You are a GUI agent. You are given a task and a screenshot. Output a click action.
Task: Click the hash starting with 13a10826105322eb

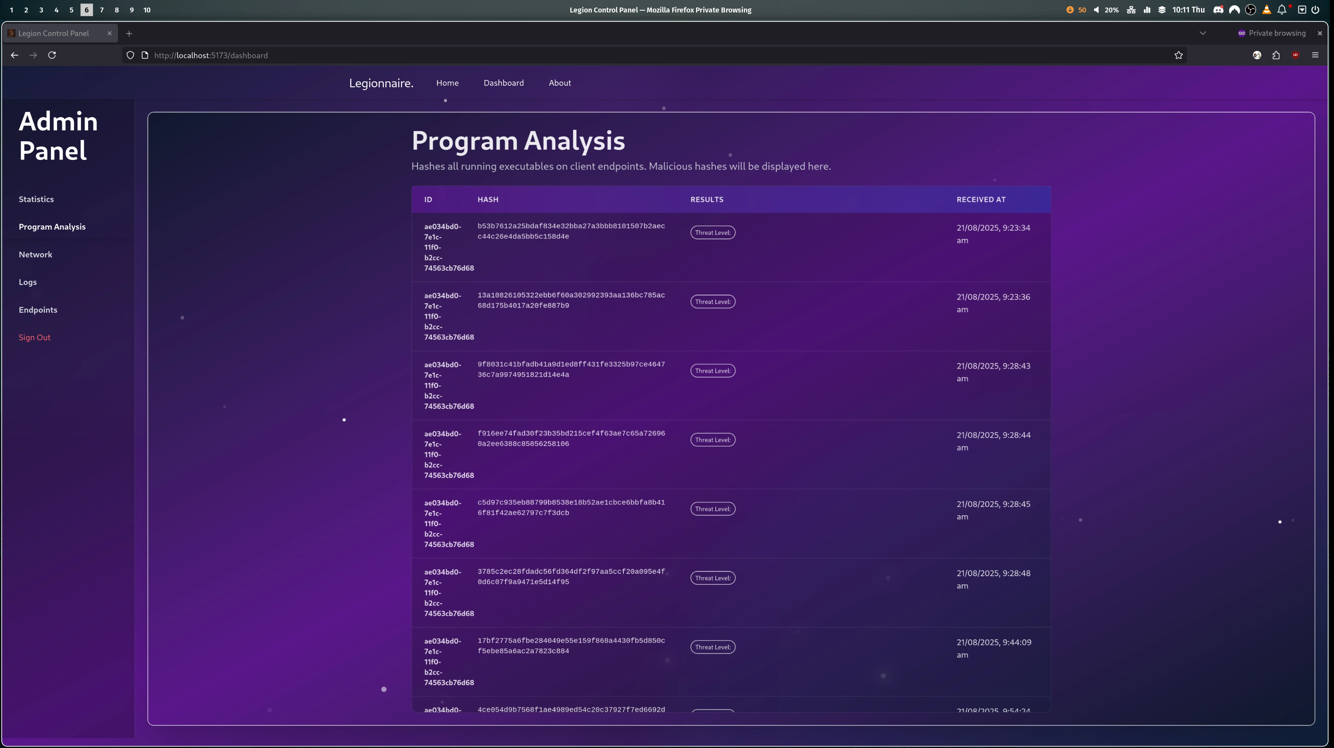[x=571, y=301]
